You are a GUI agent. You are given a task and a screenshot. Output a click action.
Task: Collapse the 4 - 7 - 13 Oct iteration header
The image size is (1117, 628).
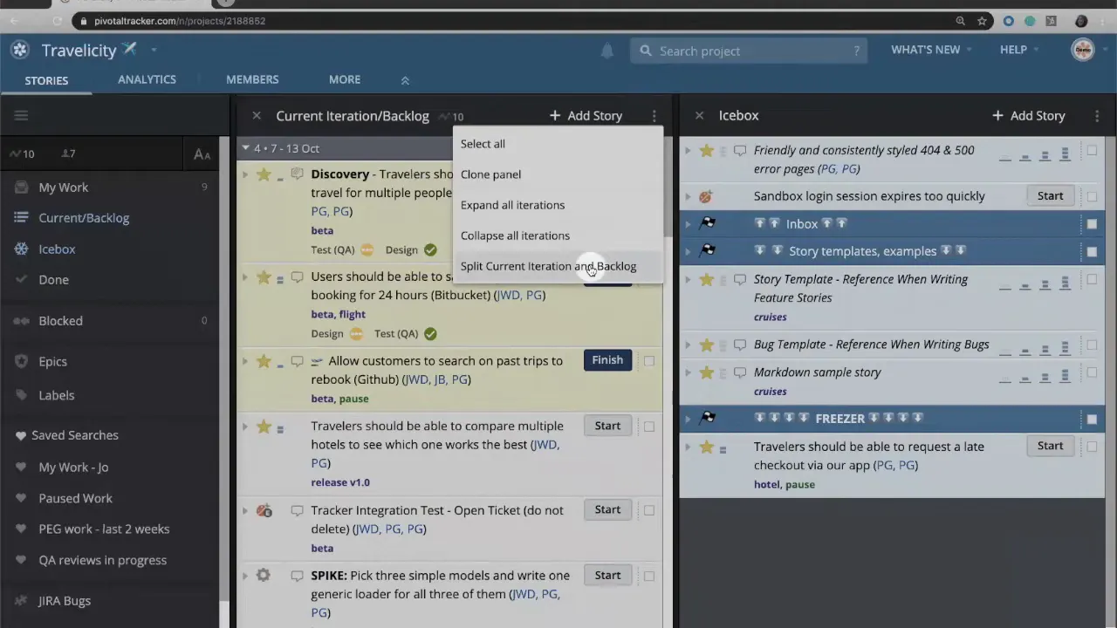(245, 147)
